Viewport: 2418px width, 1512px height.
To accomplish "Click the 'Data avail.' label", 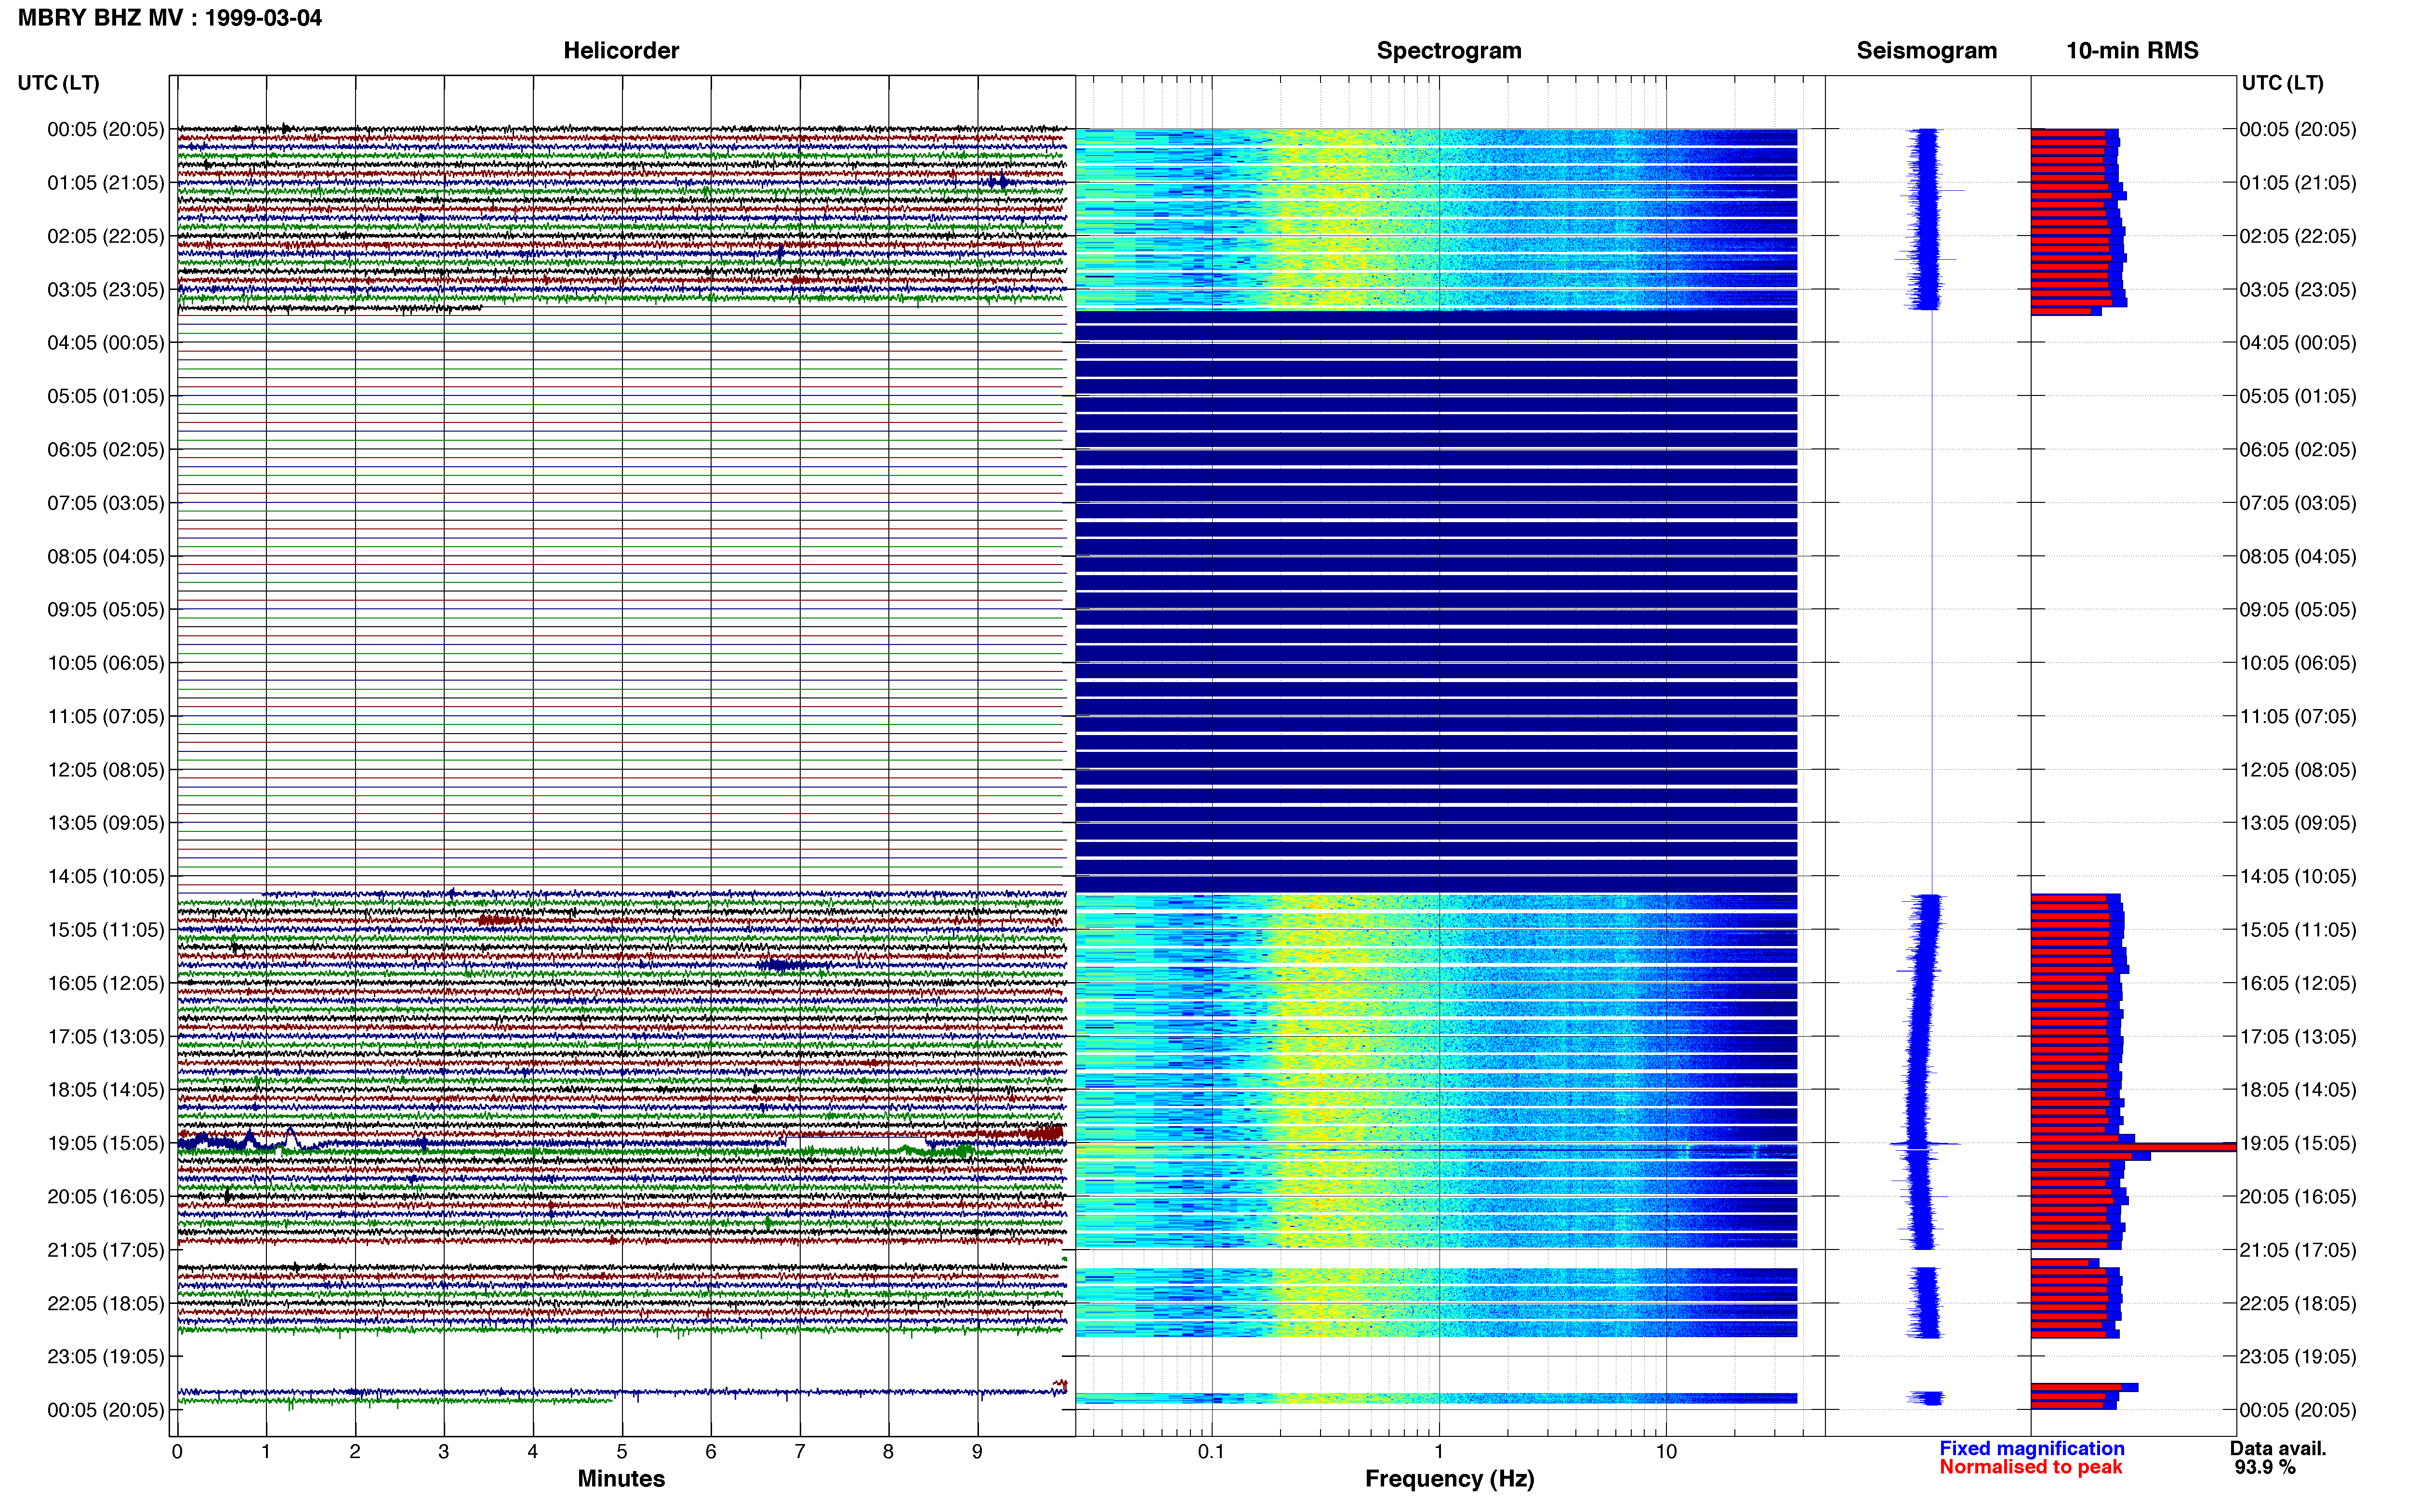I will pyautogui.click(x=2278, y=1448).
